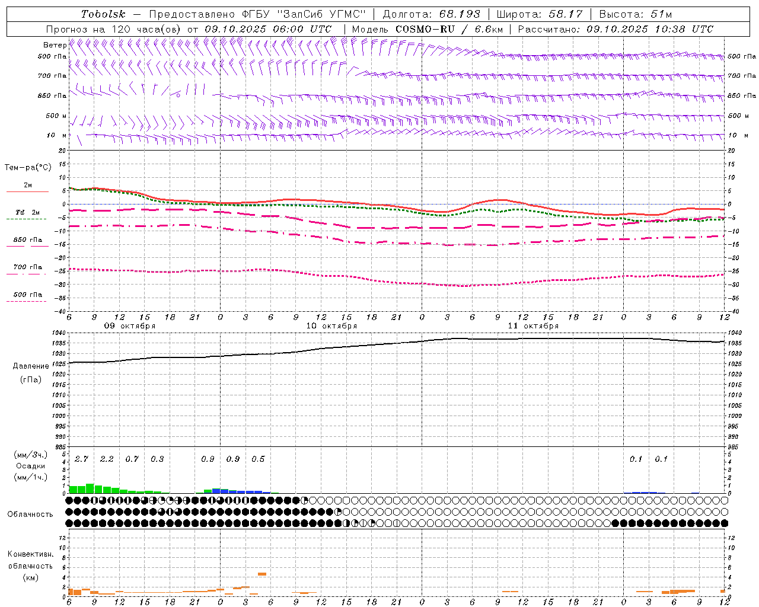Click the 'Td 2м' dew point legend entry
This screenshot has height=607, width=759.
pyautogui.click(x=28, y=212)
